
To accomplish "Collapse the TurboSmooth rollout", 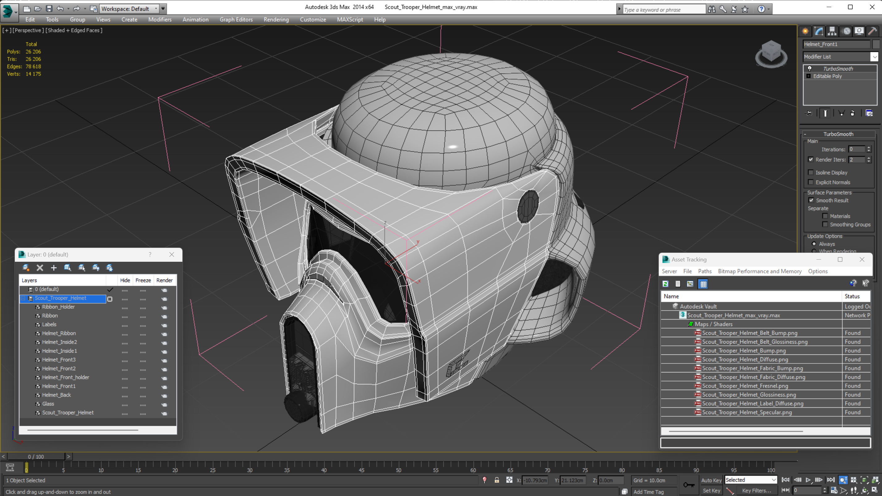I will coord(805,134).
